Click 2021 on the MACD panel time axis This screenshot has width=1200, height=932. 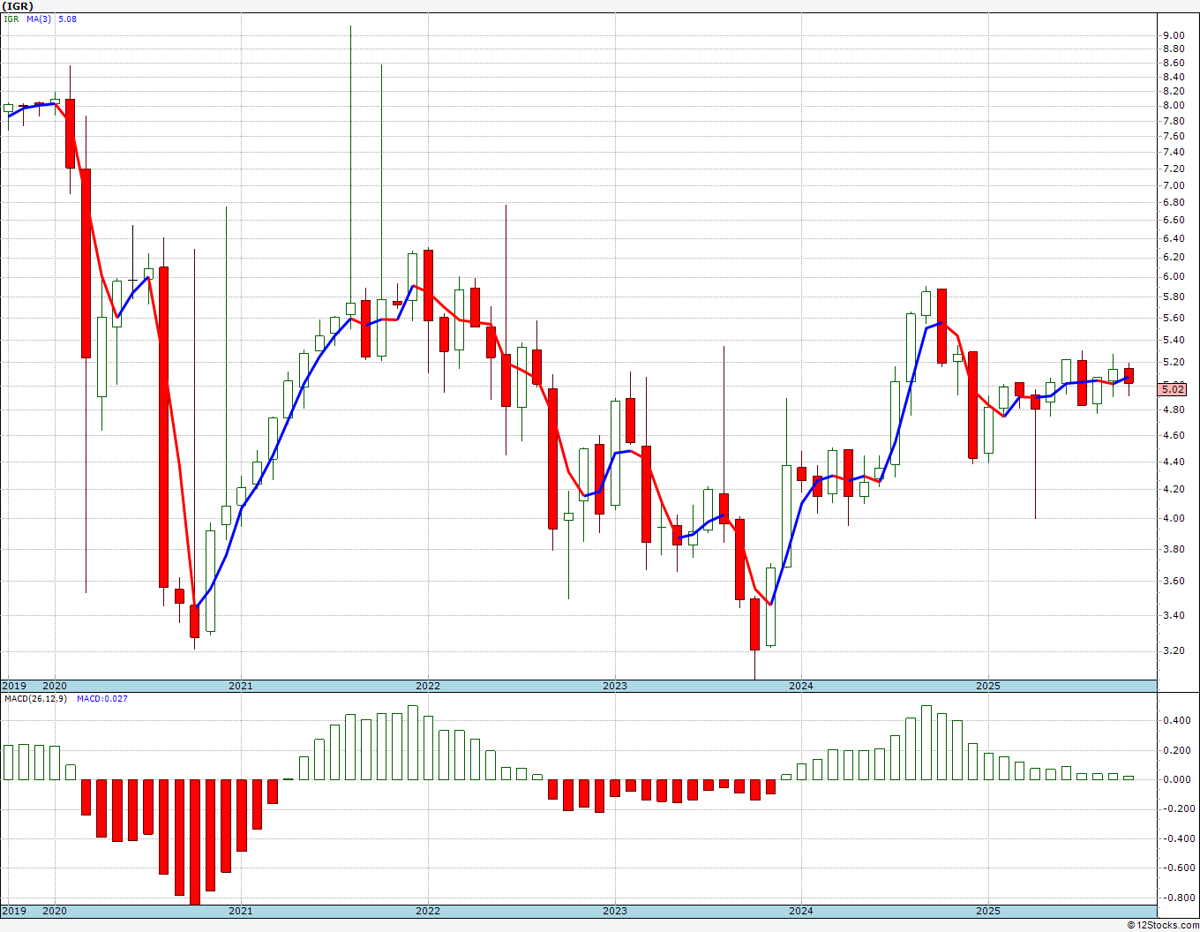coord(241,911)
